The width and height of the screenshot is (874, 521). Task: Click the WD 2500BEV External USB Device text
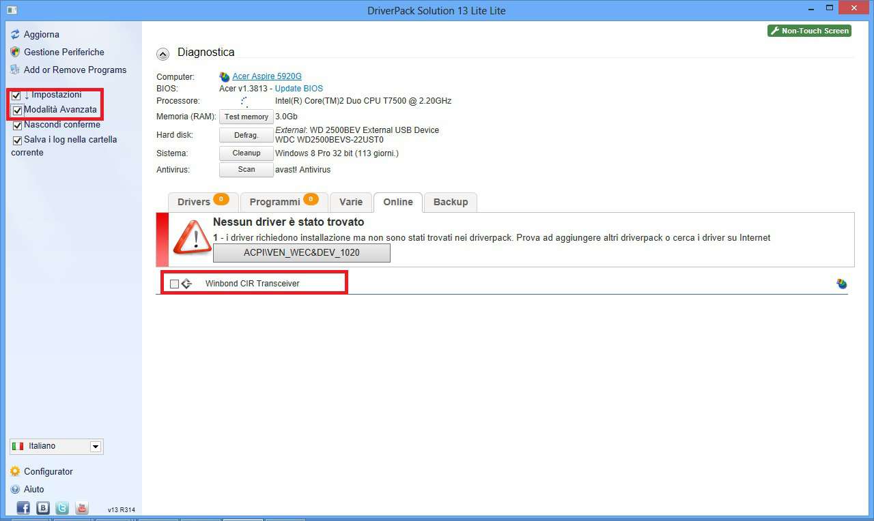point(374,130)
